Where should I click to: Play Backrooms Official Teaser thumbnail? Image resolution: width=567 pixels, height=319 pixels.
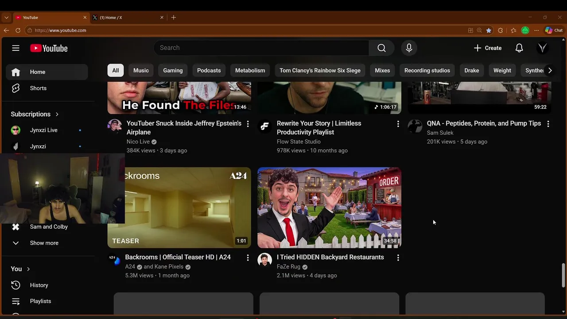click(179, 207)
